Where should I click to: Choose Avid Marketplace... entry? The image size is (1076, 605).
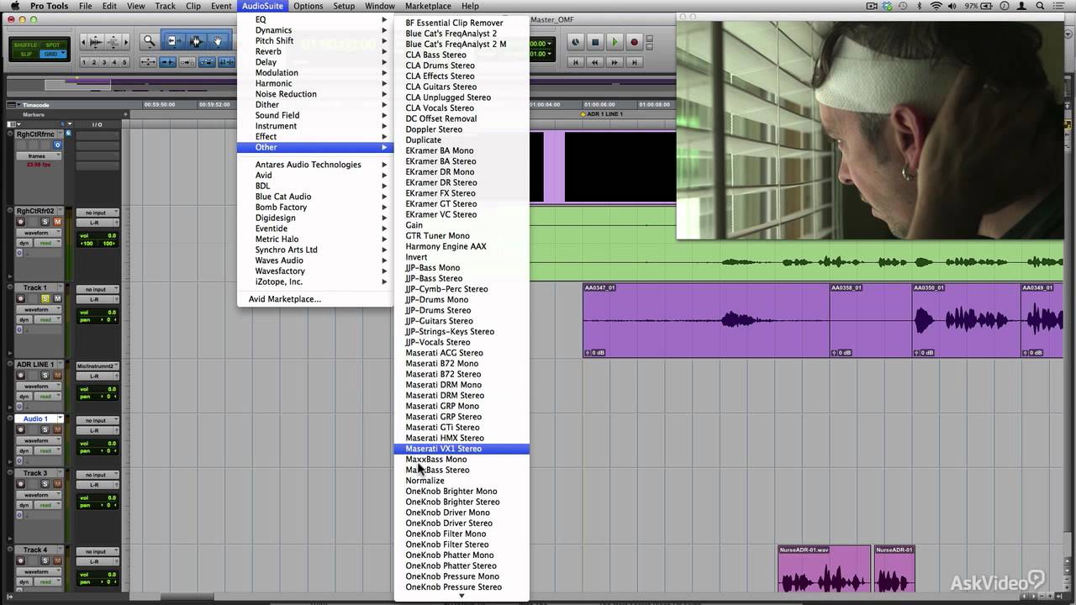(x=315, y=299)
